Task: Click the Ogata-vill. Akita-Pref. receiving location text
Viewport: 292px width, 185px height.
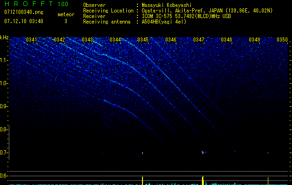Action: click(x=207, y=11)
